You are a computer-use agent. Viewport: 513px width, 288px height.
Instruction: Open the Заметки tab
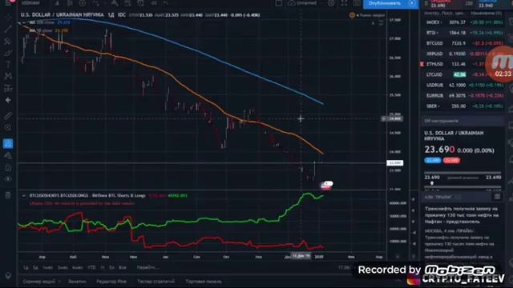pyautogui.click(x=77, y=281)
